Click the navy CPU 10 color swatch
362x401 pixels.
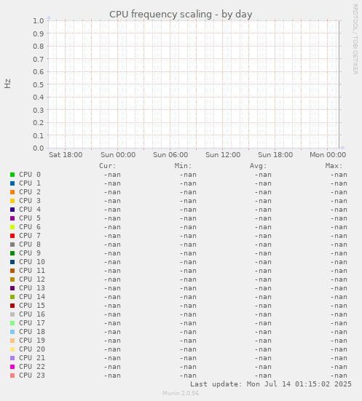[12, 262]
